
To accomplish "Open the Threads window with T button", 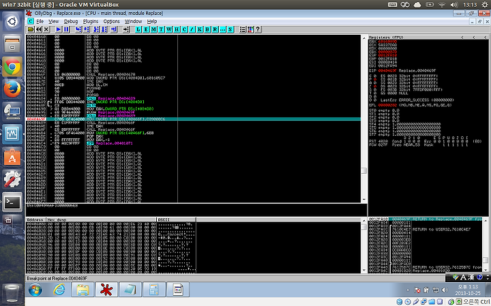I will tap(161, 29).
